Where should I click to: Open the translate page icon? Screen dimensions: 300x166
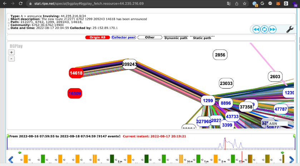[228, 4]
